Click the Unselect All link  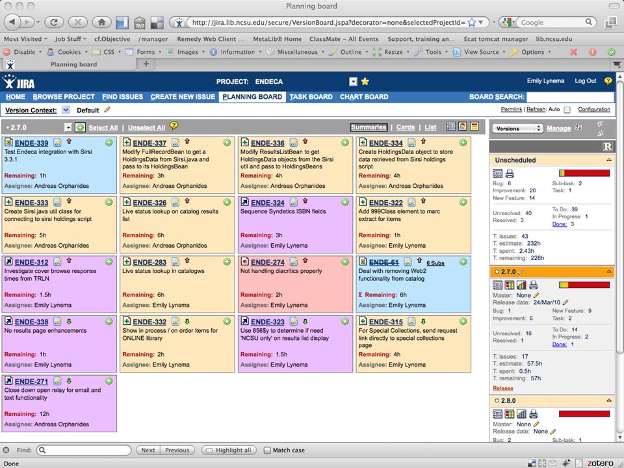[x=146, y=128]
